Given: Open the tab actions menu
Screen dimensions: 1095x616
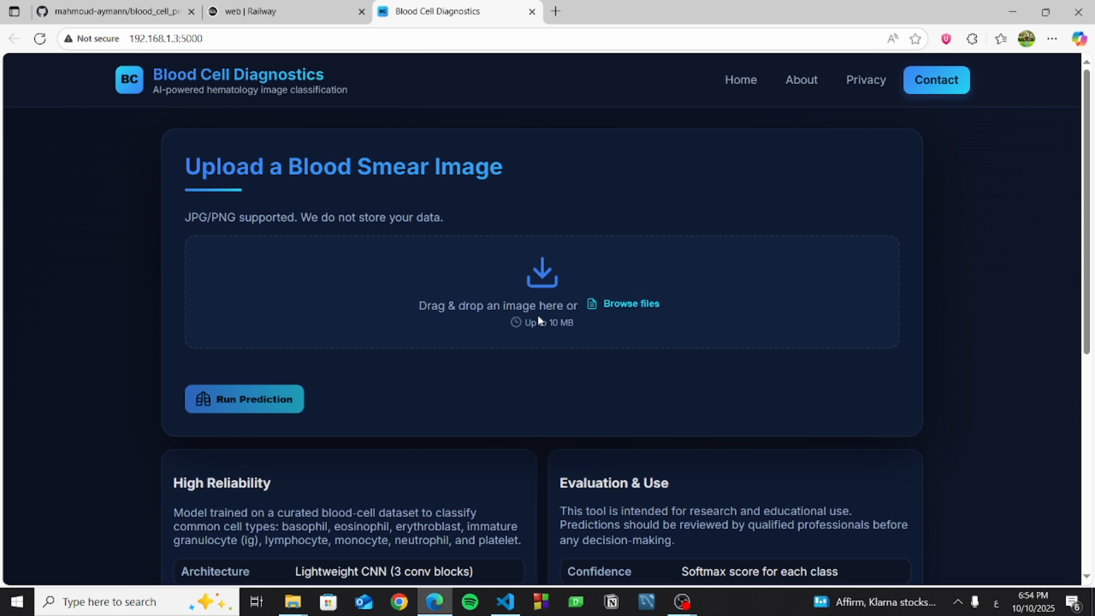Looking at the screenshot, I should pyautogui.click(x=14, y=11).
